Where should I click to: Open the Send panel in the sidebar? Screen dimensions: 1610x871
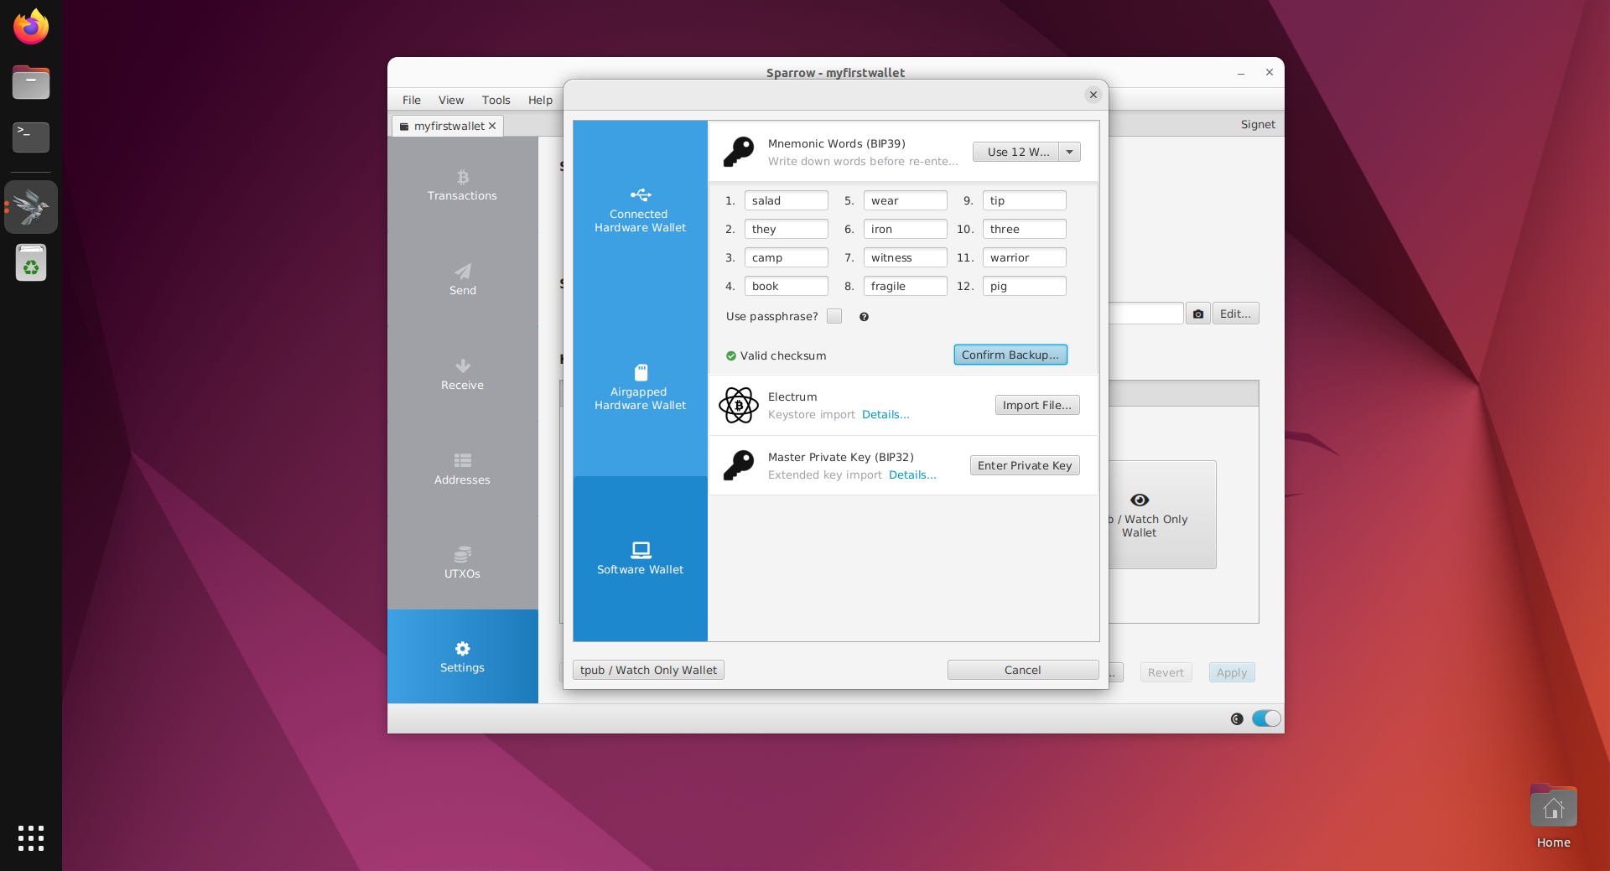point(462,280)
